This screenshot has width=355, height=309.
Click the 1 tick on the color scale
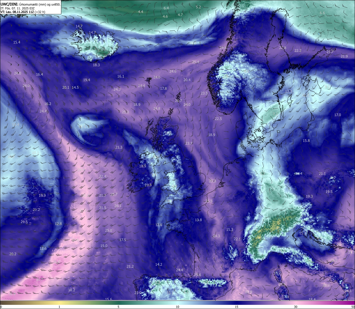59,307
